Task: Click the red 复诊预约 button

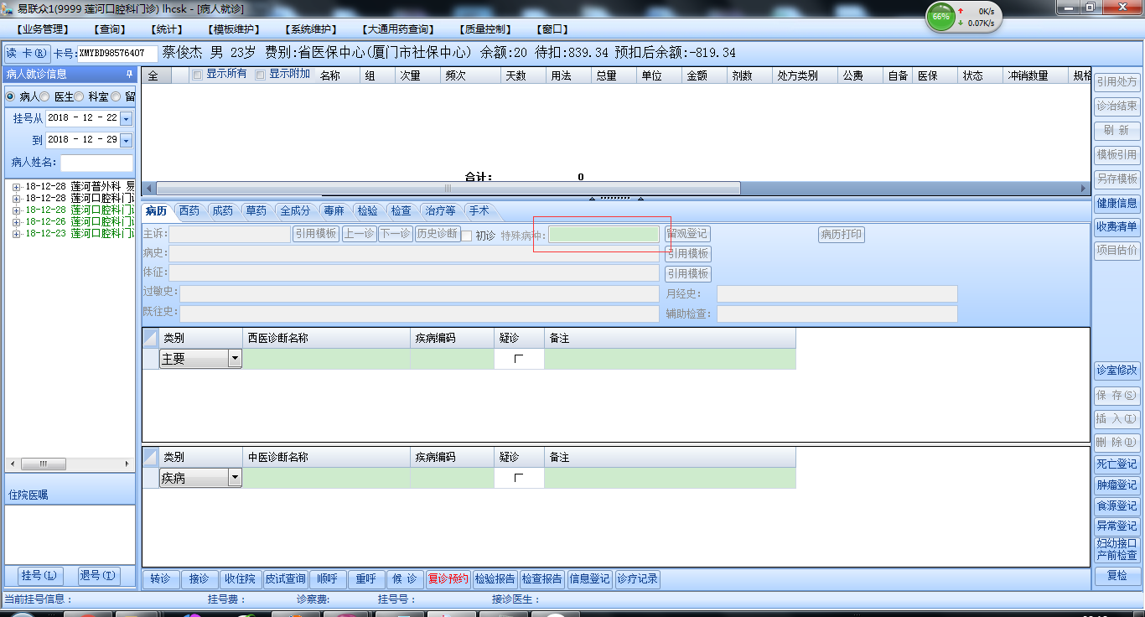Action: pos(448,578)
